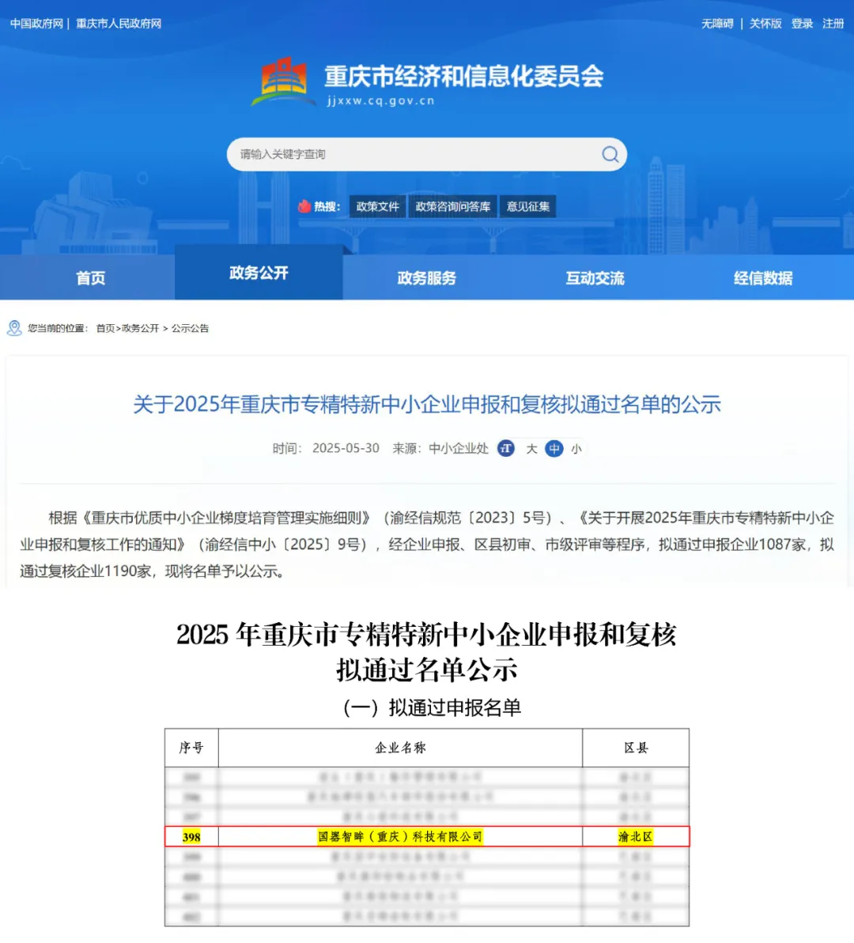The height and width of the screenshot is (943, 854).
Task: Open the 重庆市人民政府网 link
Action: coord(119,24)
